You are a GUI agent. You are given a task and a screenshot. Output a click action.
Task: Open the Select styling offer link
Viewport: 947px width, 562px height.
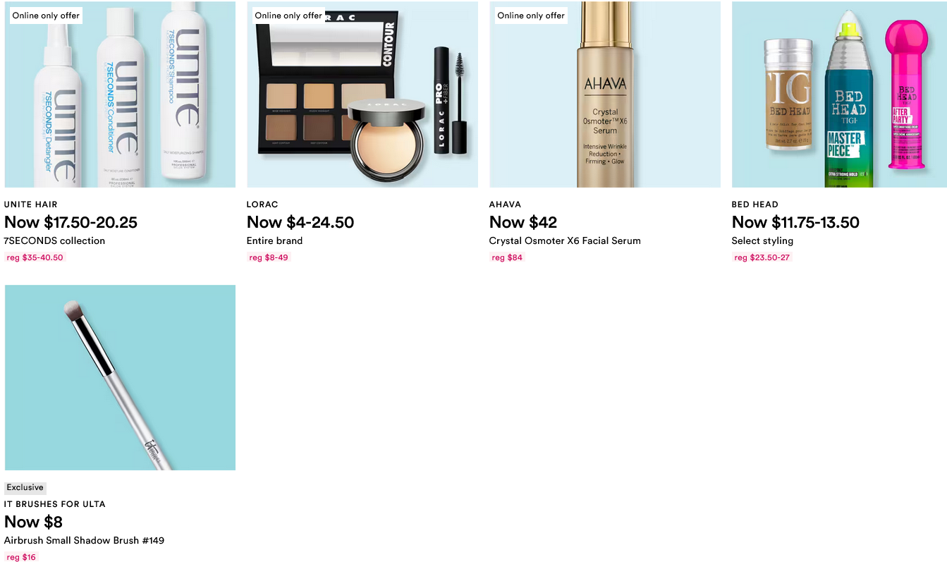click(762, 240)
